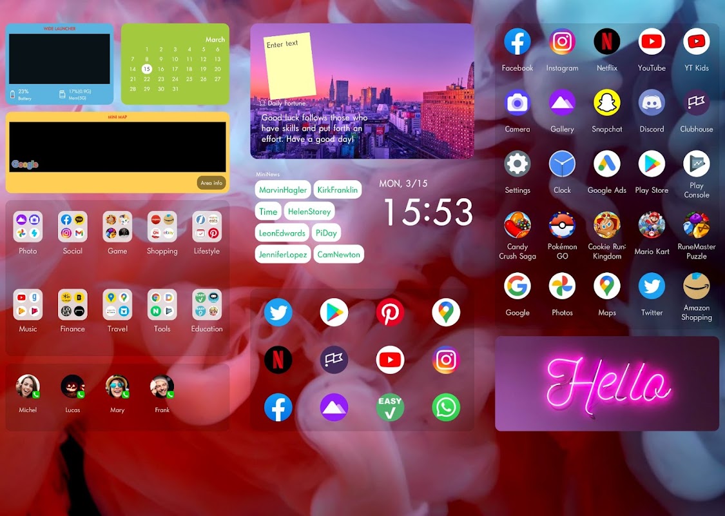
Task: Open Amazon Shopping
Action: coord(697,286)
